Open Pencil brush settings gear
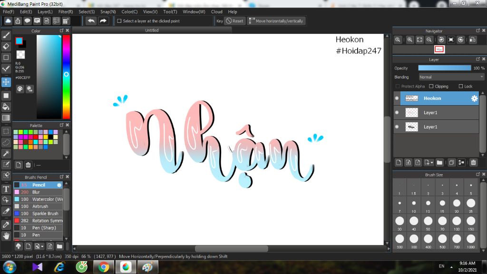Screen dimensions: 487x274 pyautogui.click(x=59, y=185)
